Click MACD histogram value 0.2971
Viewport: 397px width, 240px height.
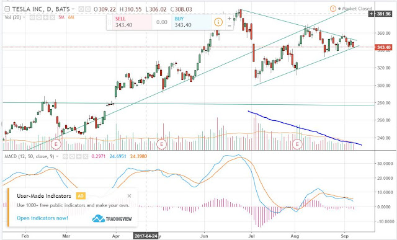99,156
